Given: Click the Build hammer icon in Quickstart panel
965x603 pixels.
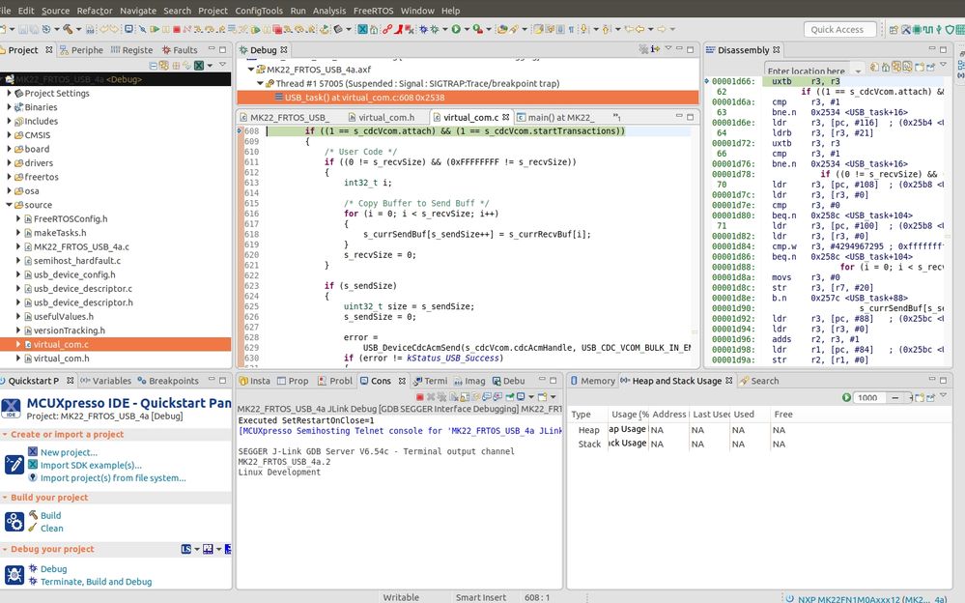Looking at the screenshot, I should (32, 516).
